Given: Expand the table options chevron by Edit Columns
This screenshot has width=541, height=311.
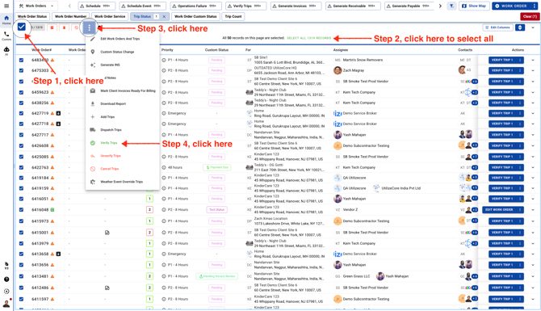Looking at the screenshot, I should [x=533, y=27].
